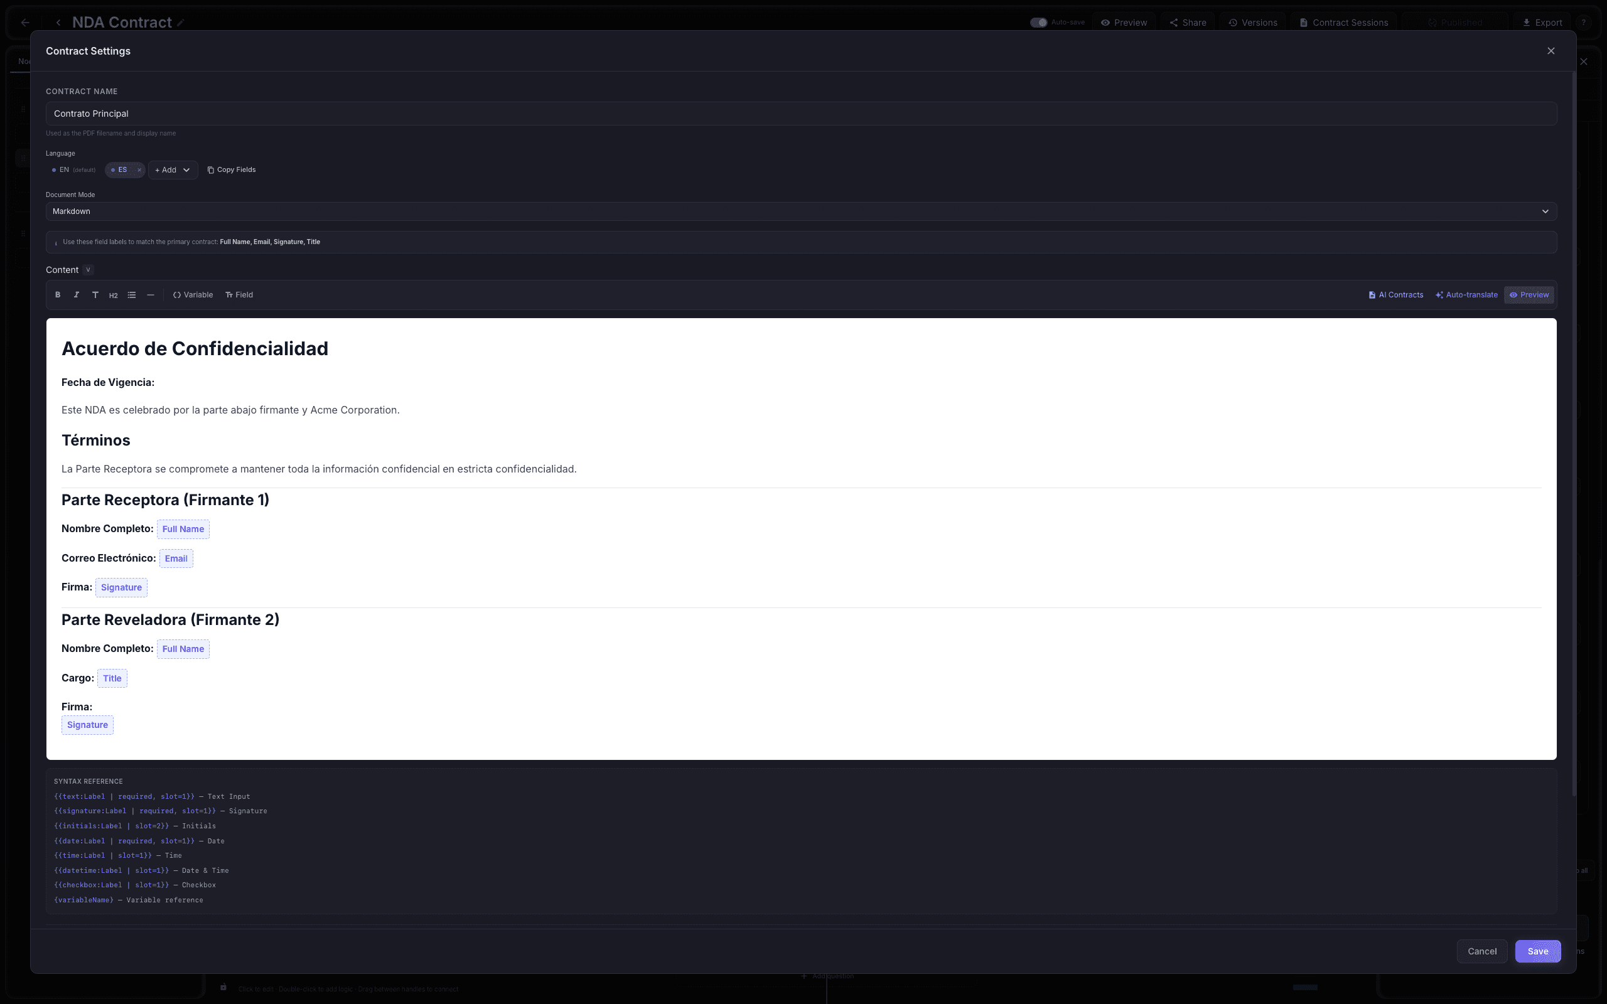Viewport: 1607px width, 1004px height.
Task: Click the Términos heading in preview
Action: (x=95, y=441)
